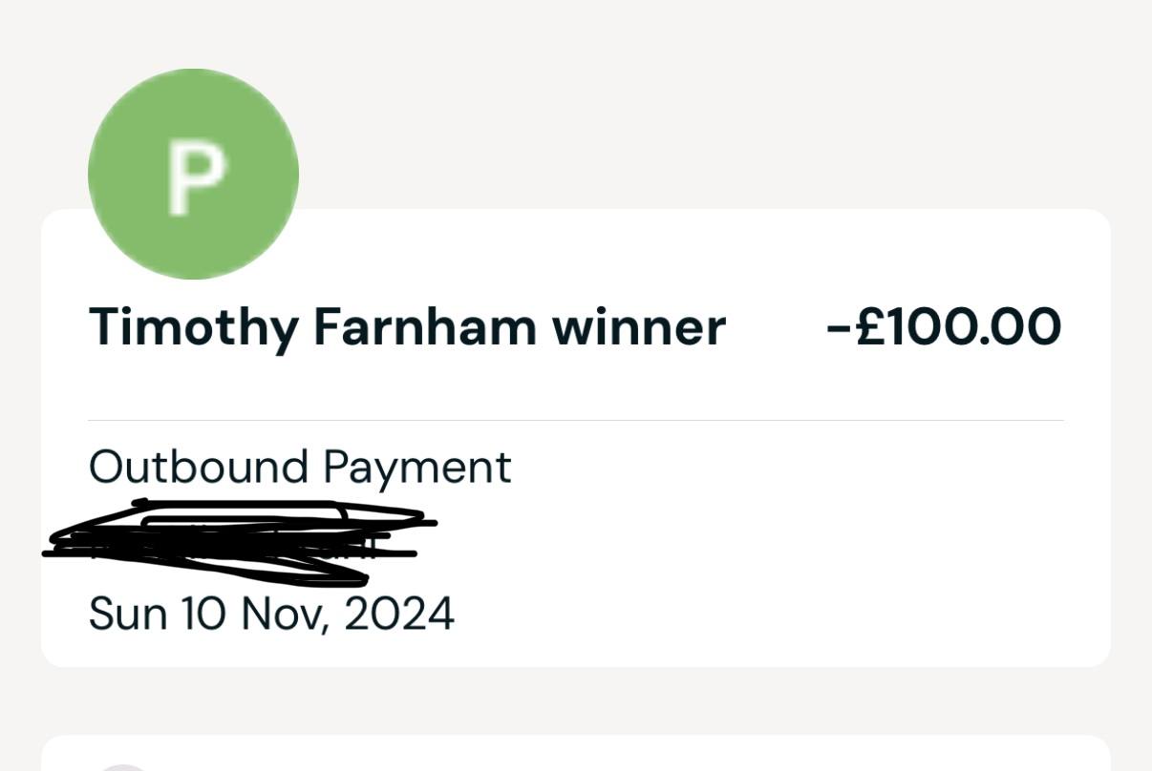Select the Sun 10 Nov, 2024 date

tap(271, 614)
